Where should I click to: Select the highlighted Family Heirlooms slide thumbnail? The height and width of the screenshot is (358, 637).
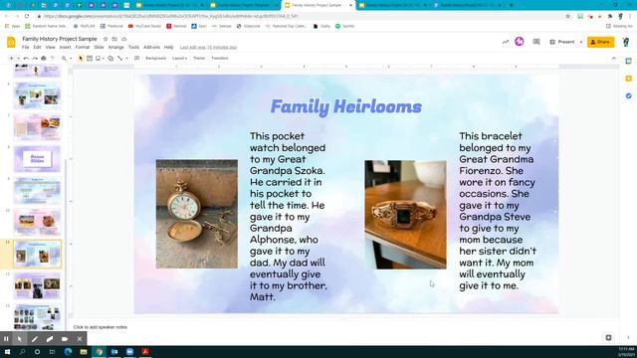38,255
